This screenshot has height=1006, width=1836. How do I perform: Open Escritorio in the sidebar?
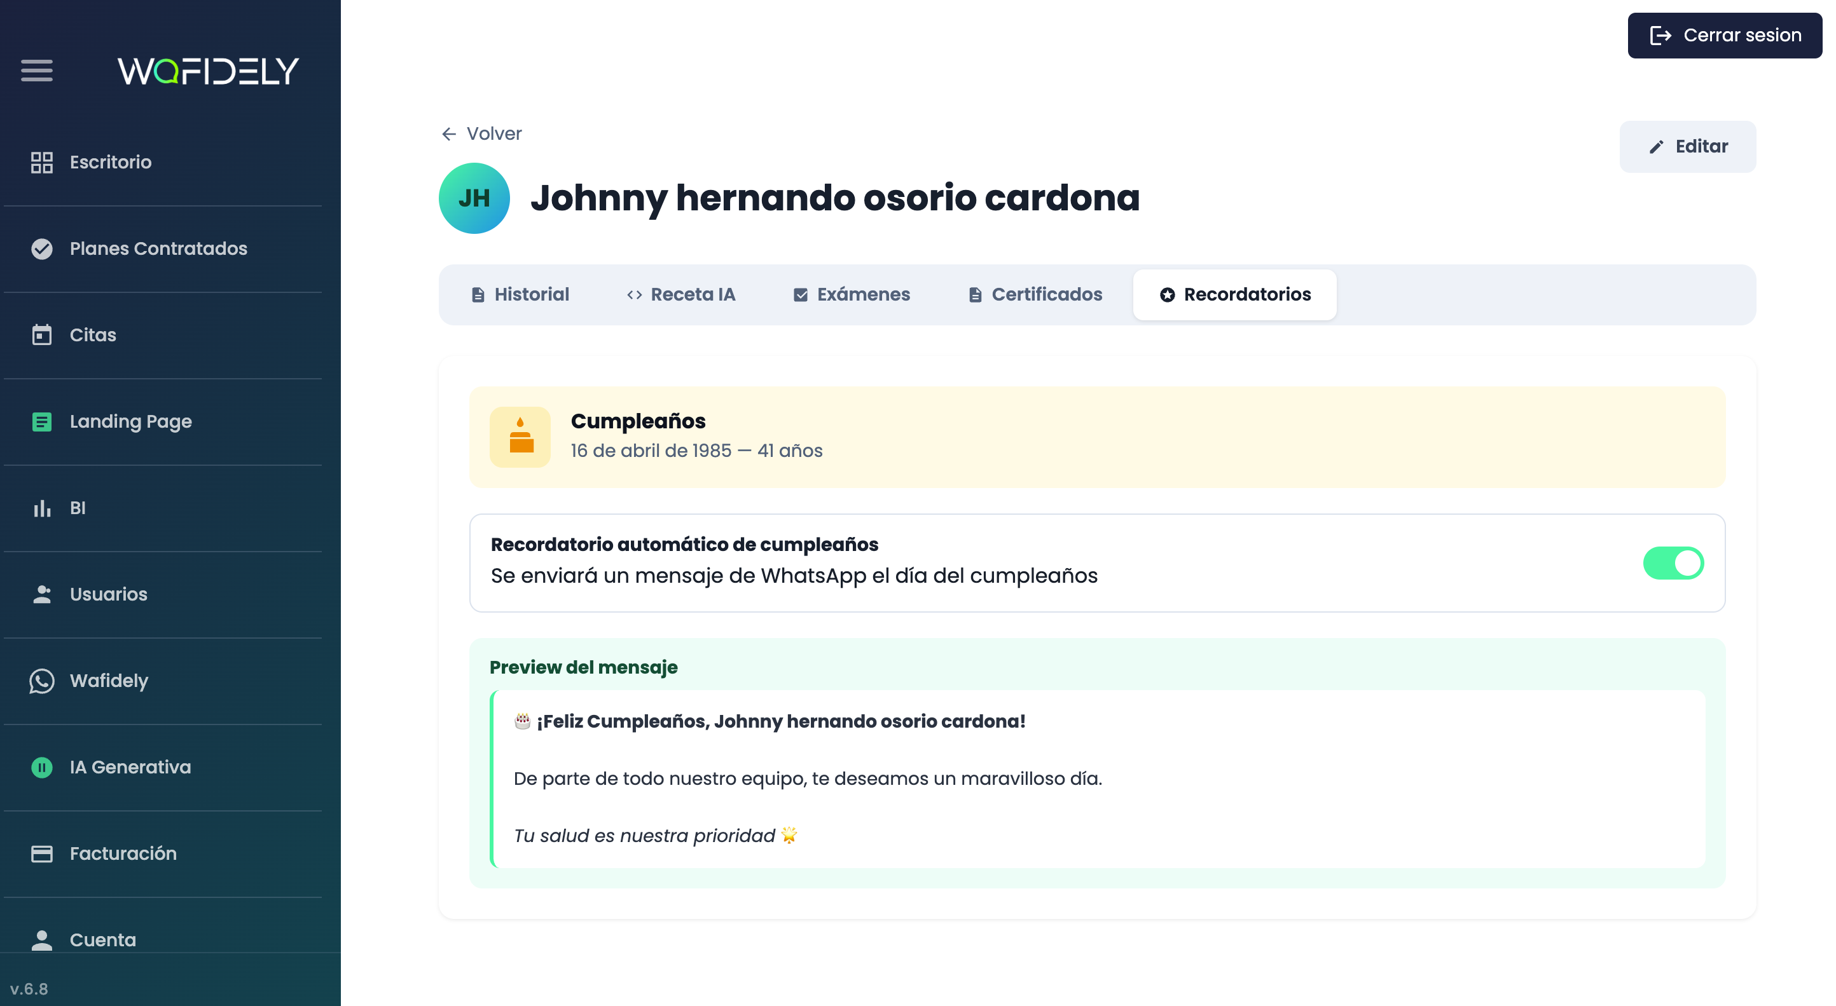(163, 163)
